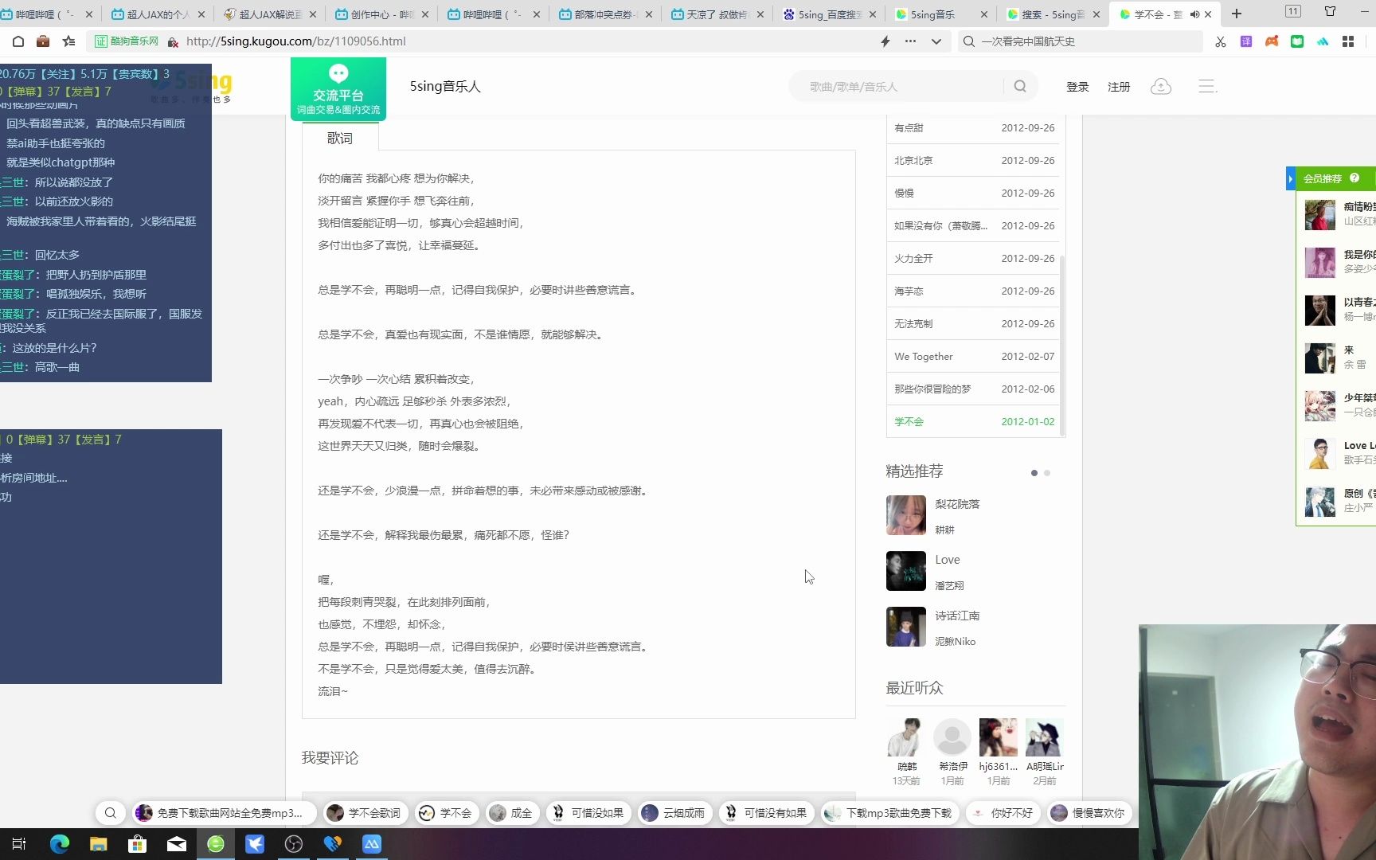
Task: Click the help question icon in 会员推荐
Action: click(1354, 178)
